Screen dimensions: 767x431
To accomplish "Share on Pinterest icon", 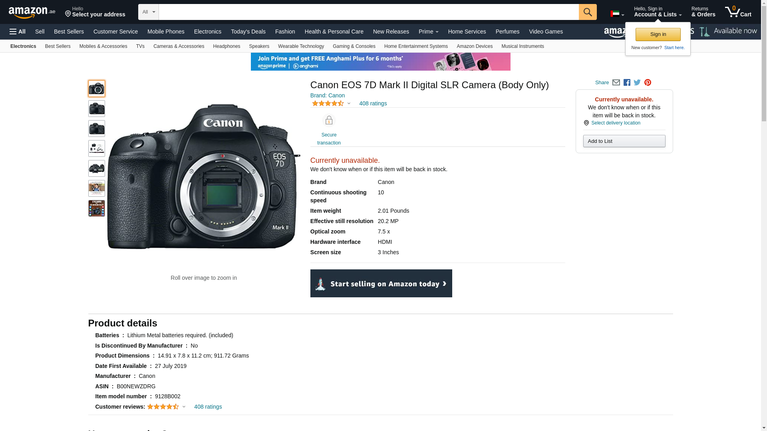I will click(x=648, y=83).
